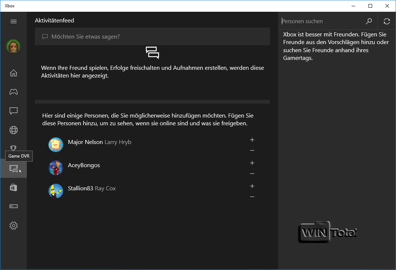Add Major Nelson as friend with plus
The height and width of the screenshot is (270, 396).
point(252,140)
